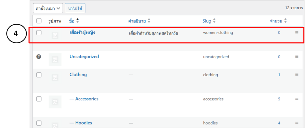Open the คำสั่งเหมา bulk actions dropdown
Screen dimensions: 305x130
pyautogui.click(x=48, y=9)
